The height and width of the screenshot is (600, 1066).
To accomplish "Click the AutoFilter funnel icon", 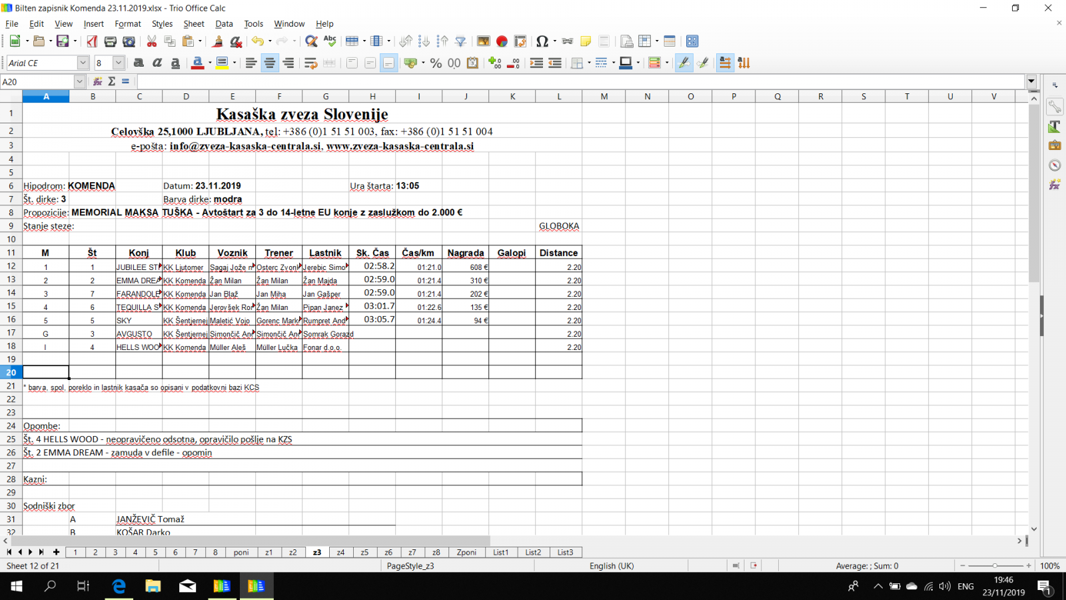I will [460, 41].
